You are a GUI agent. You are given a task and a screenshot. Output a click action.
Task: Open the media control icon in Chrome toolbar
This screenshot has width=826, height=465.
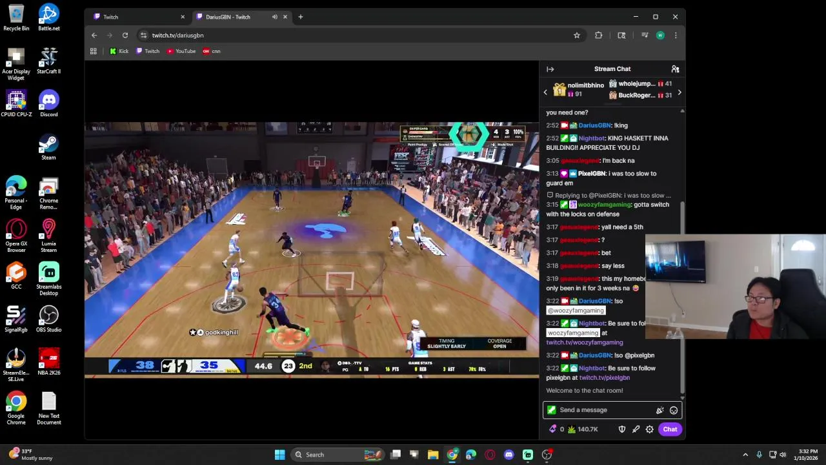(645, 36)
